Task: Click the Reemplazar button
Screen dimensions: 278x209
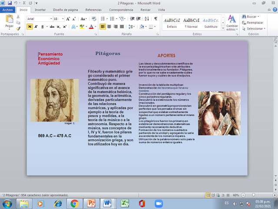Action: click(x=255, y=22)
